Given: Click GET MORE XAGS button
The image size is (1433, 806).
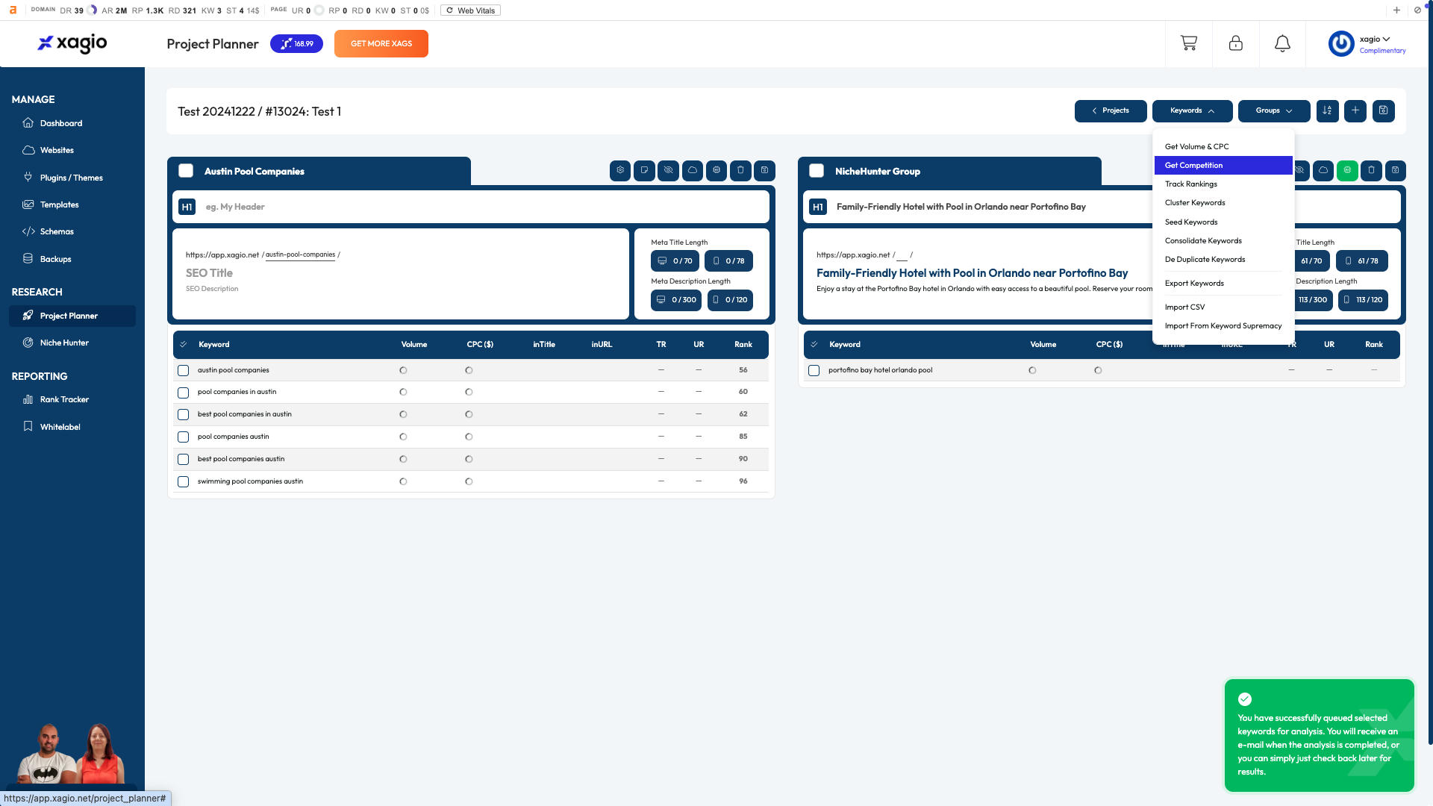Looking at the screenshot, I should (x=381, y=43).
